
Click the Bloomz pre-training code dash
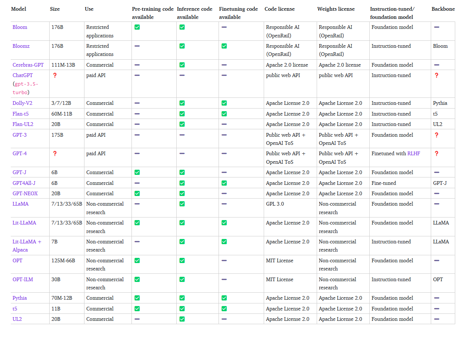(x=137, y=46)
